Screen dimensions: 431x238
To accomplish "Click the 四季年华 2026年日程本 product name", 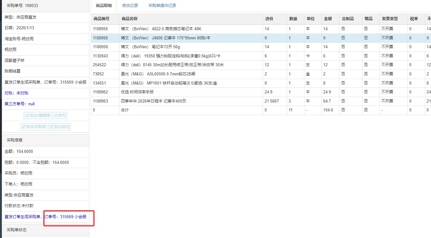I will point(153,101).
